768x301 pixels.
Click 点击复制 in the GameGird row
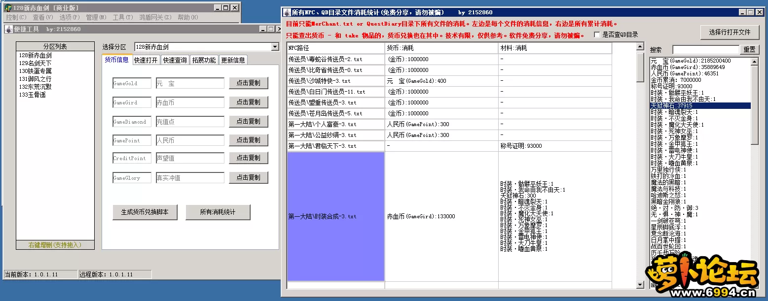(x=249, y=102)
